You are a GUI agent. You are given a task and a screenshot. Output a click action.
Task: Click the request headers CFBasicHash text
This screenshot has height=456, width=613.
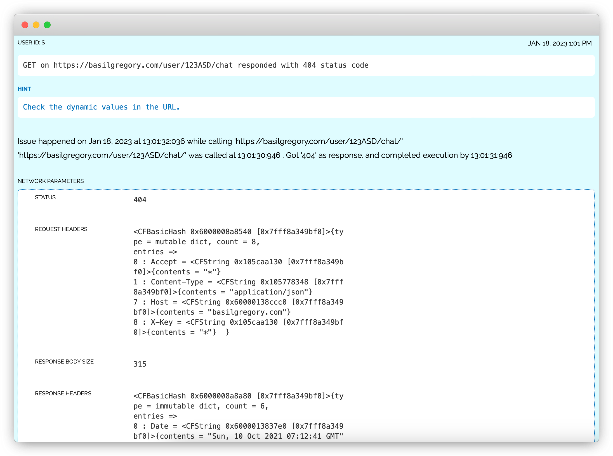pyautogui.click(x=238, y=282)
